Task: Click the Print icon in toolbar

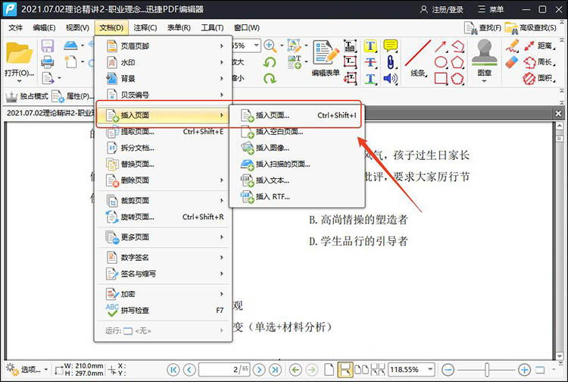Action: 48,62
